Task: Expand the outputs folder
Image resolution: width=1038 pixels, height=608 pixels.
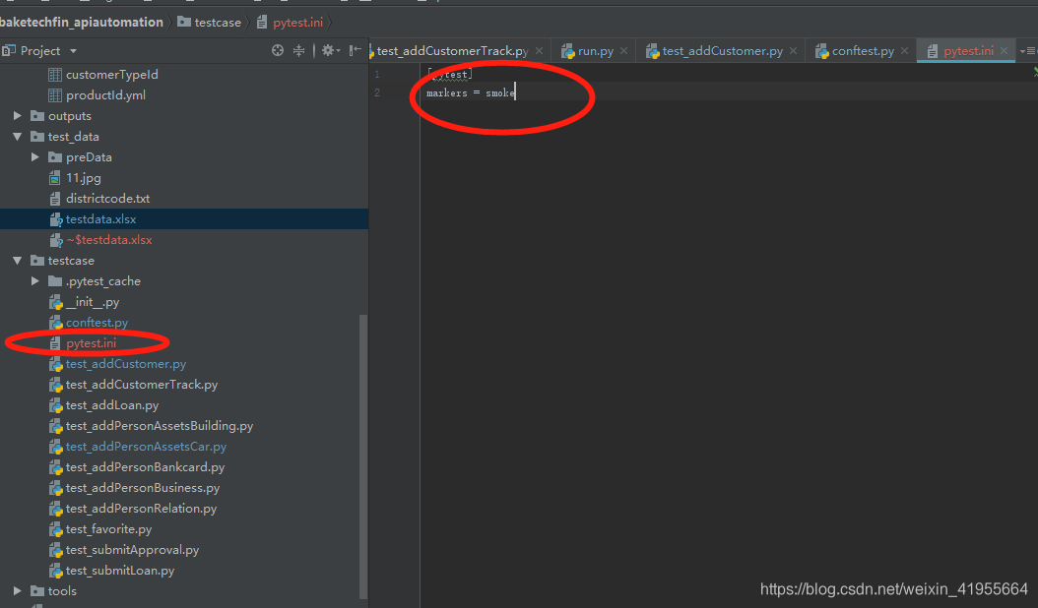Action: coord(17,116)
